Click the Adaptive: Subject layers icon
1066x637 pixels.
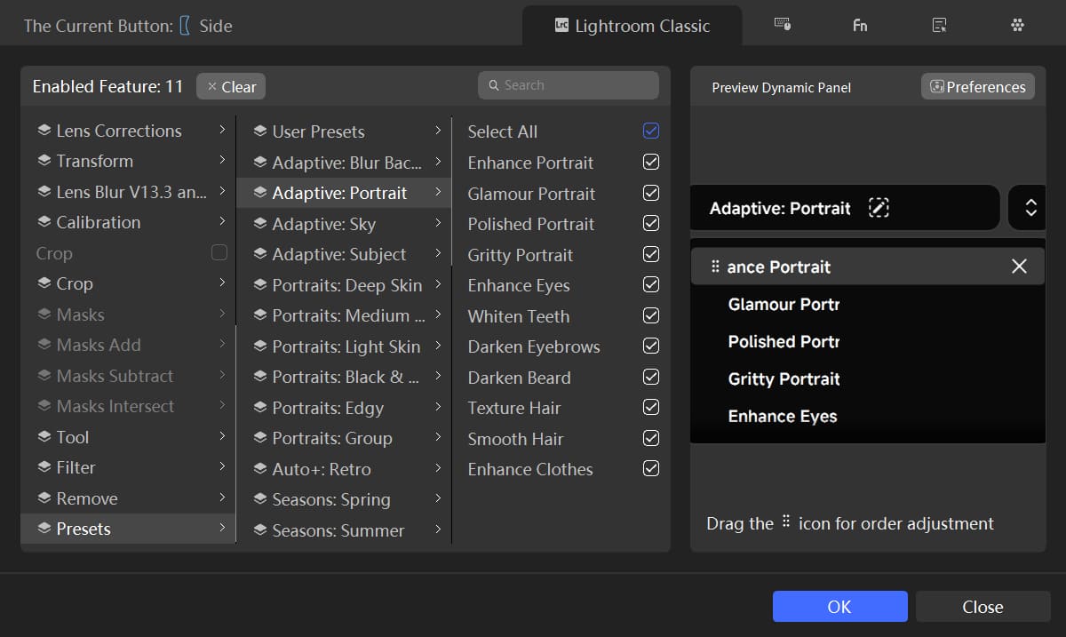[260, 254]
